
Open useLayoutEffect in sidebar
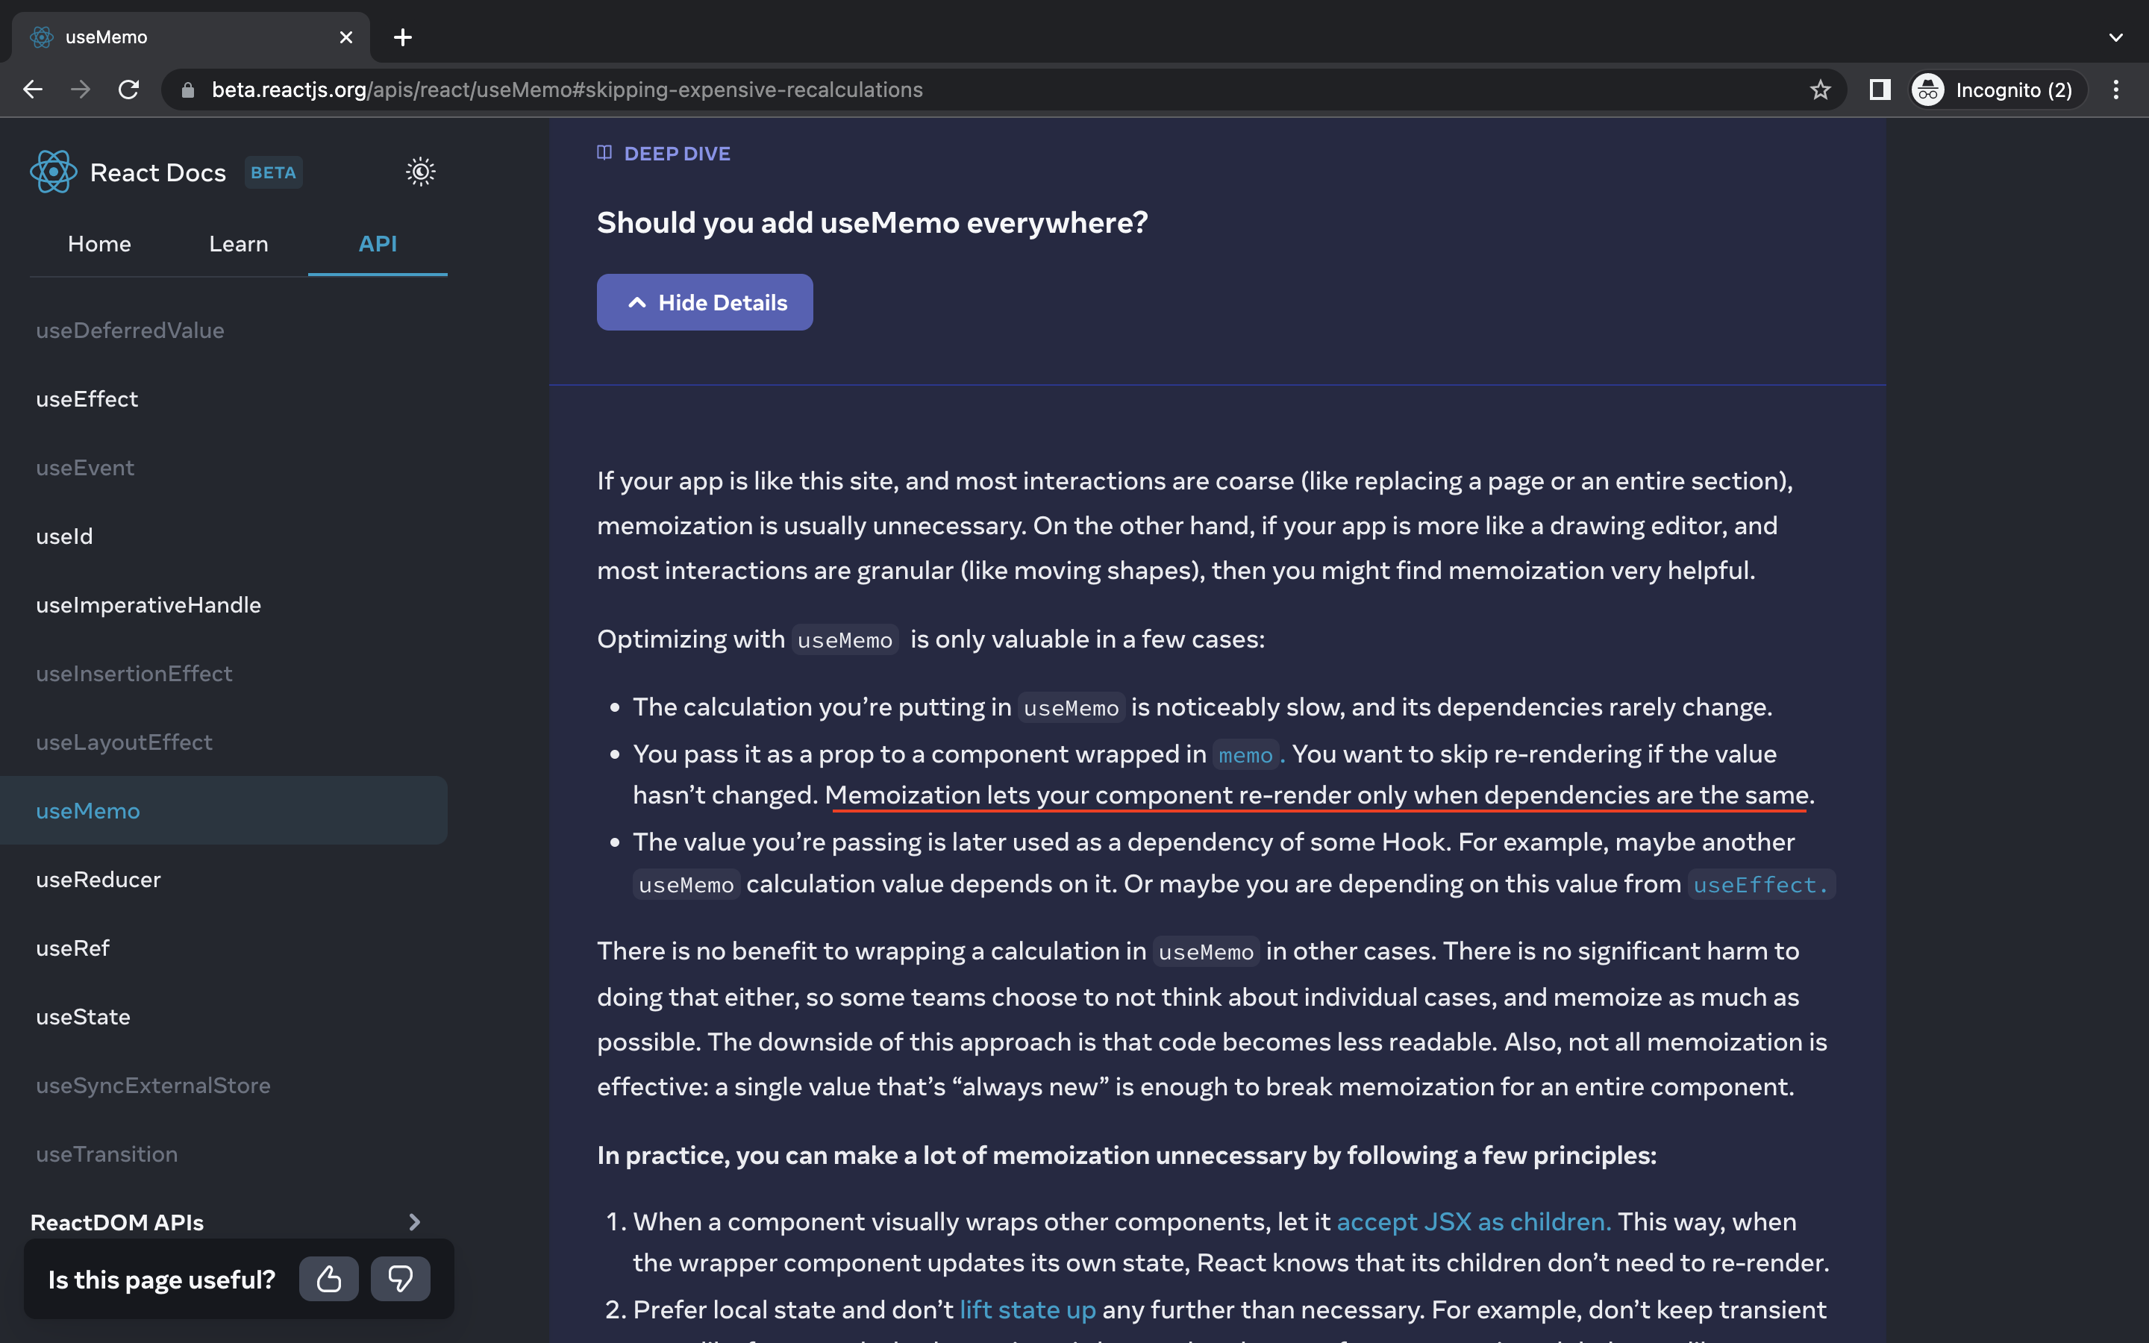pos(125,742)
